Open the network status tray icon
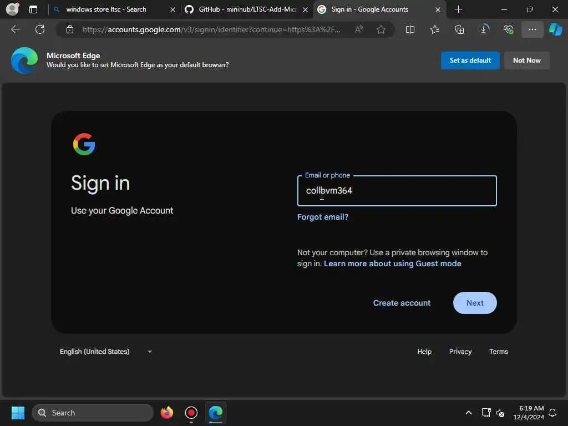This screenshot has height=426, width=568. coord(486,413)
